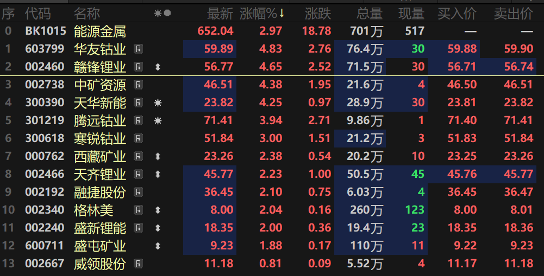This screenshot has width=544, height=276.
Task: Click the 名称 column header
Action: pos(87,13)
